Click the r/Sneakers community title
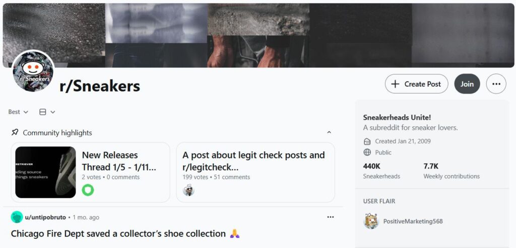Image resolution: width=516 pixels, height=248 pixels. pyautogui.click(x=100, y=86)
